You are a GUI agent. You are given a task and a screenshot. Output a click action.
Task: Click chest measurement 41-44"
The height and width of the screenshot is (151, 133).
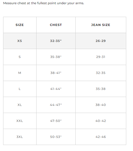(x=56, y=89)
